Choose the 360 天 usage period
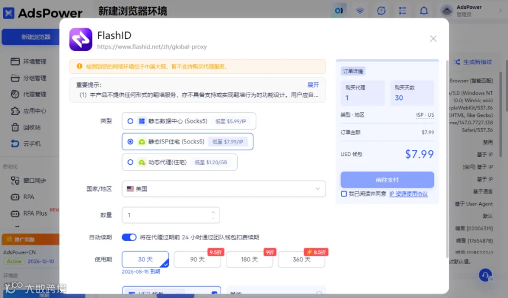Screen dimensions: 508x298 tap(301, 260)
